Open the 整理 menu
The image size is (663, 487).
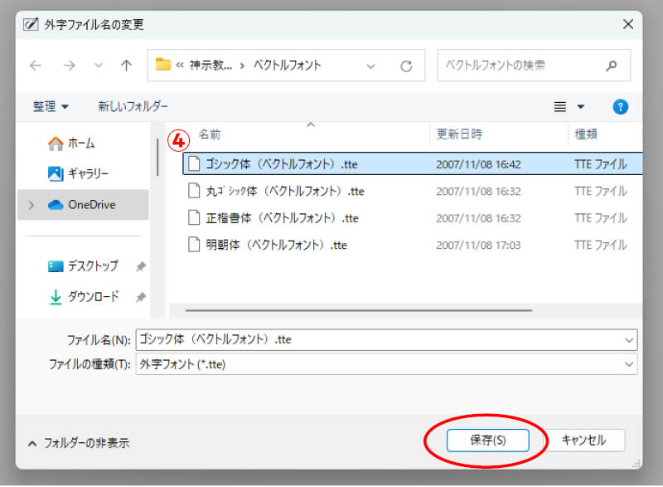(x=51, y=106)
